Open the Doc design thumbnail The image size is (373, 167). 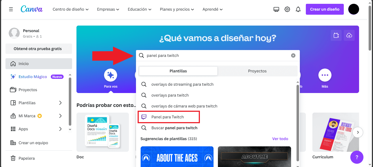(x=103, y=132)
